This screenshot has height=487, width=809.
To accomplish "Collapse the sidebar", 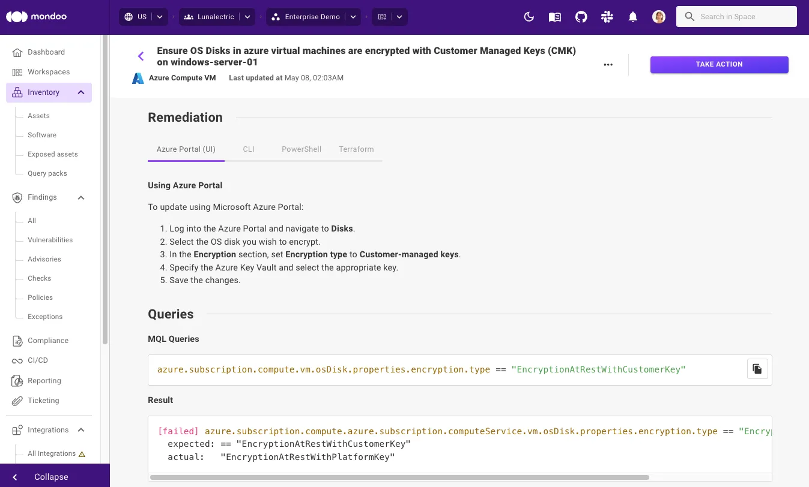I will [55, 477].
